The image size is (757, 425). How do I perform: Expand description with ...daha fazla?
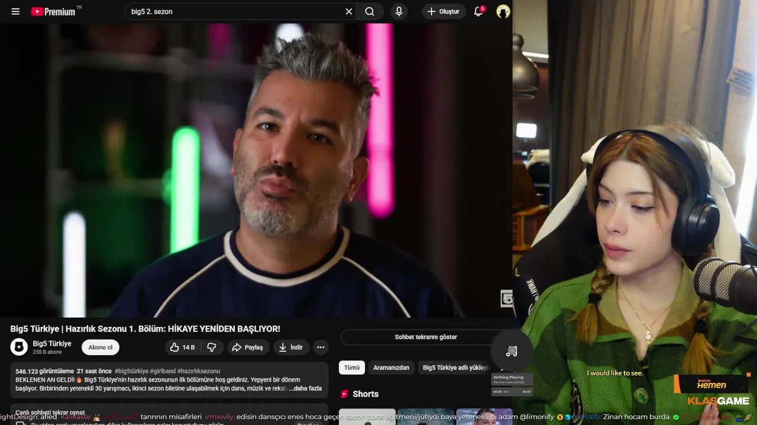[305, 388]
